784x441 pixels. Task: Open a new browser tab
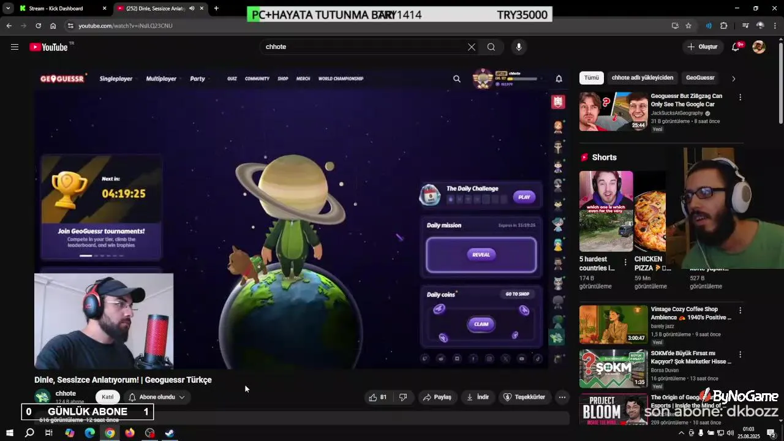[216, 9]
